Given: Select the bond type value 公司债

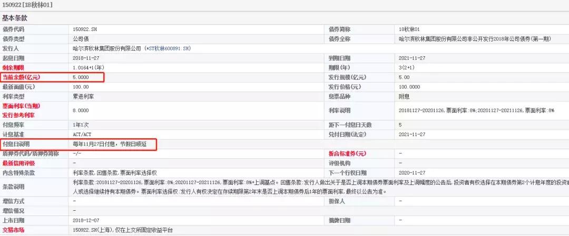Looking at the screenshot, I should (81, 39).
